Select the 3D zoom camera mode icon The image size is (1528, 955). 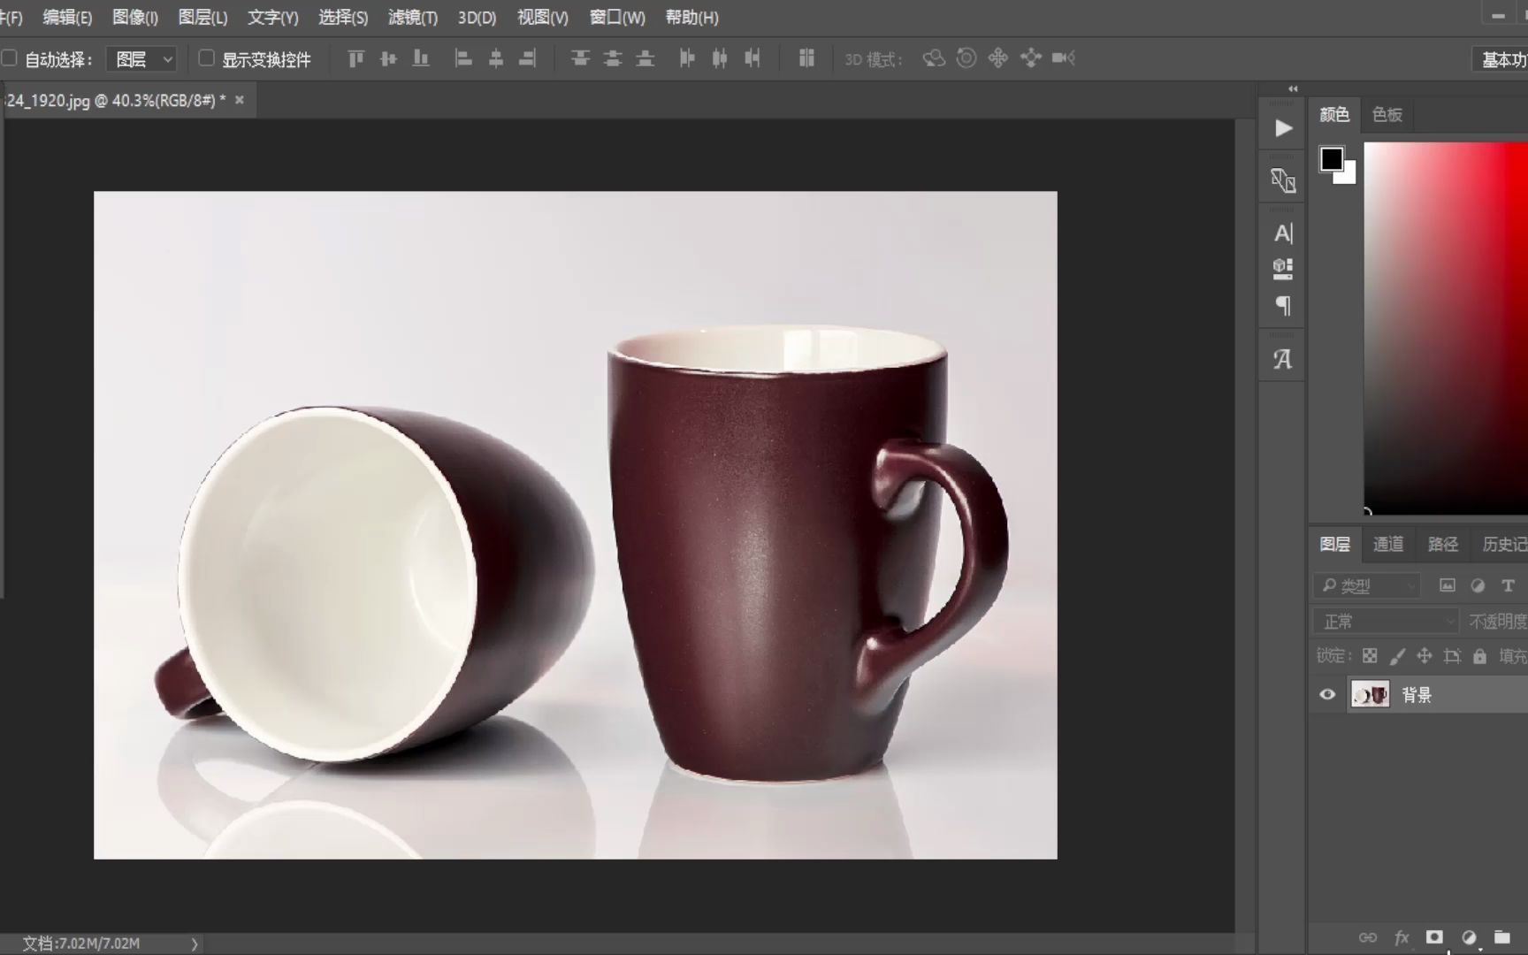[1064, 58]
